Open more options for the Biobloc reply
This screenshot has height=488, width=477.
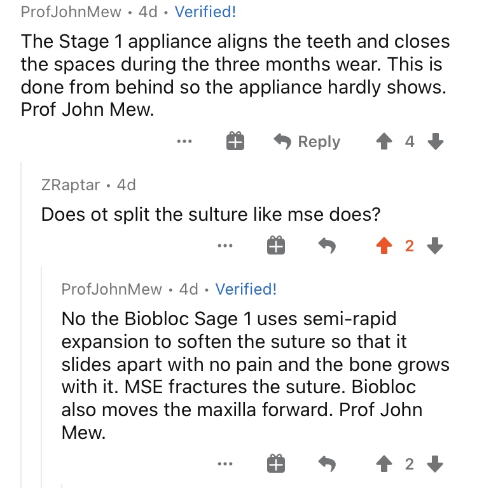[225, 464]
